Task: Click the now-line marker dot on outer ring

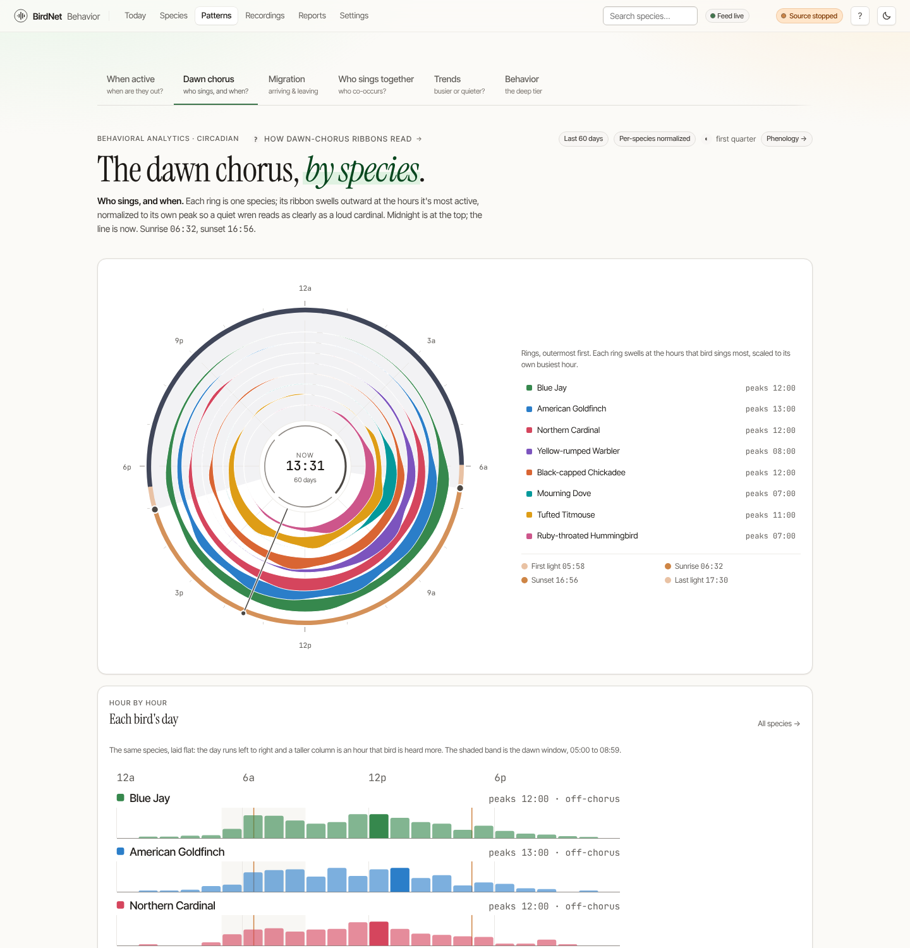Action: 243,613
